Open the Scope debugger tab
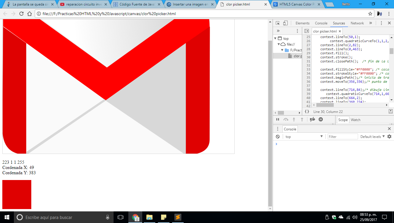Image resolution: width=394 pixels, height=223 pixels. [x=343, y=120]
